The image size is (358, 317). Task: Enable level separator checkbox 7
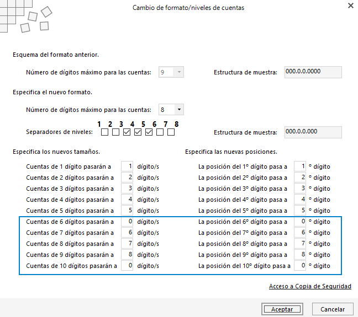[x=171, y=132]
